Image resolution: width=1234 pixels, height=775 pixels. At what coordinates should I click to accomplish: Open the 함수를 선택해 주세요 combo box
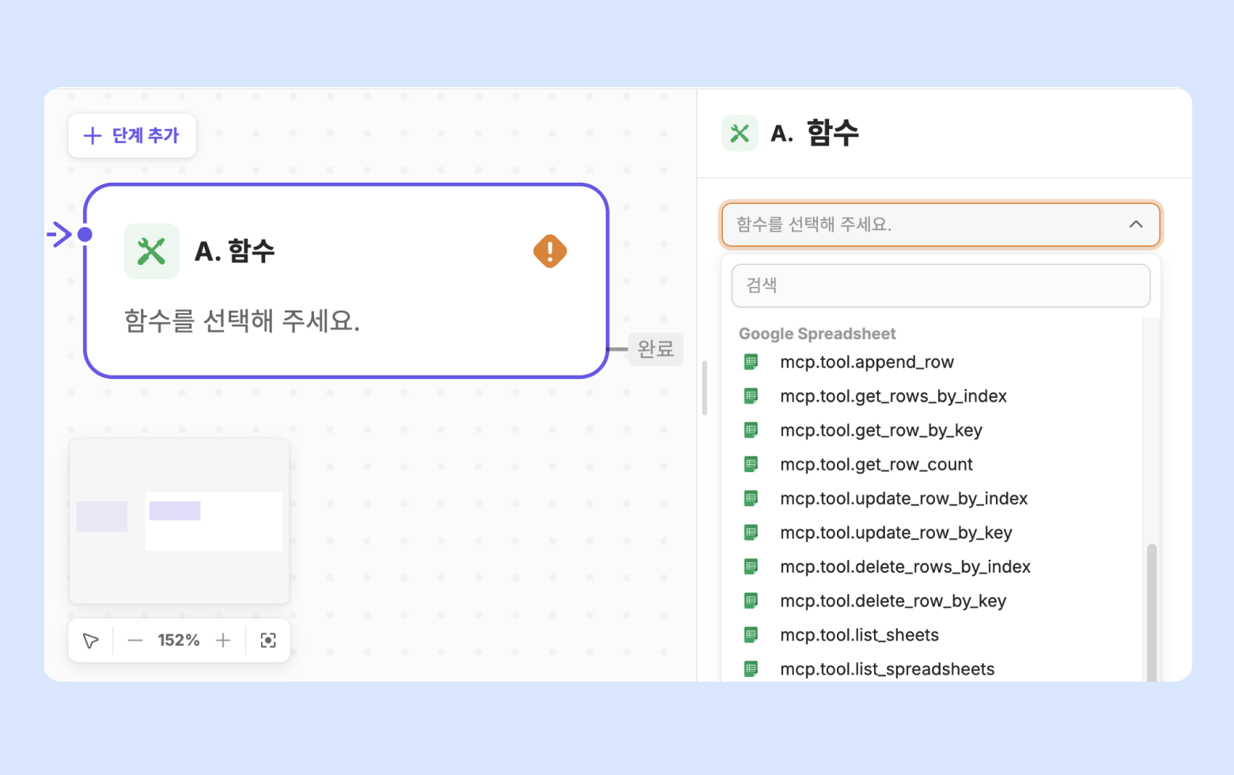click(x=925, y=225)
